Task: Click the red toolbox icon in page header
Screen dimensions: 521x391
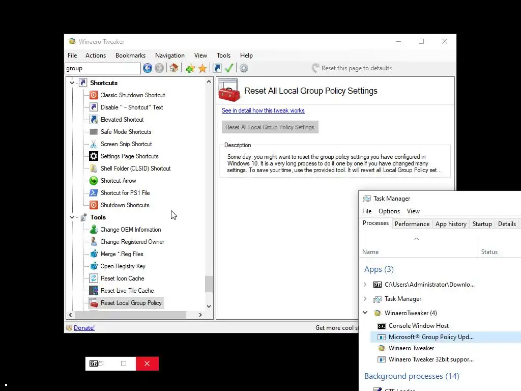Action: coord(228,91)
